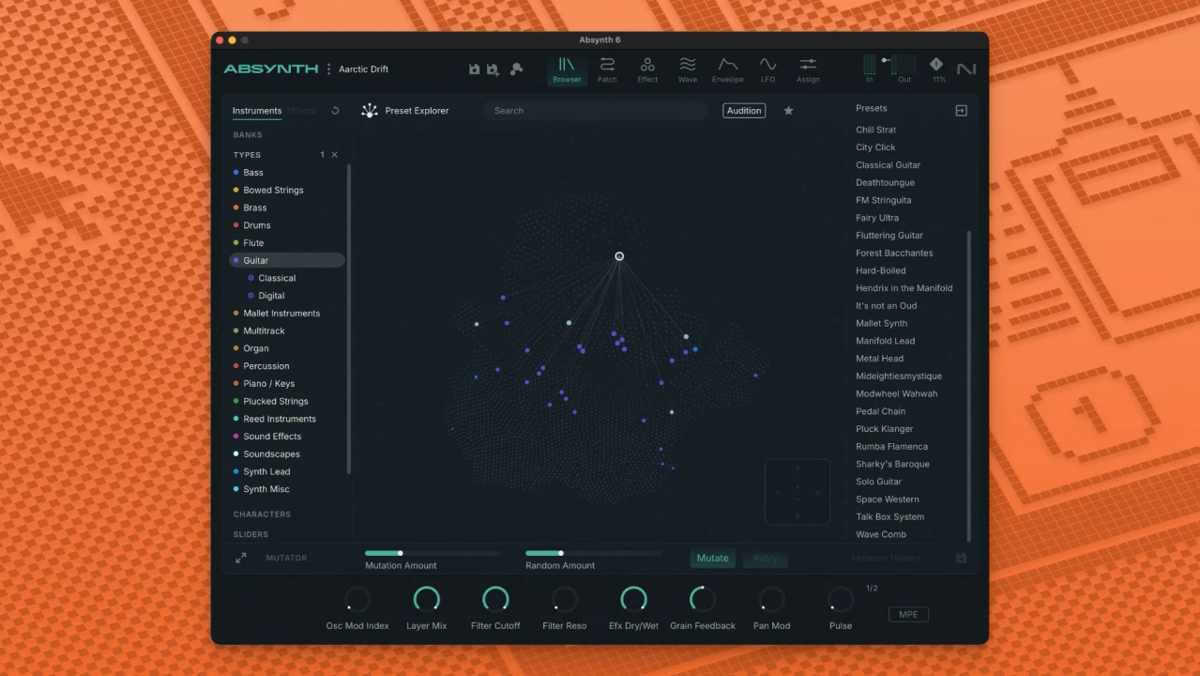Click the Random Amount slider

tap(593, 554)
